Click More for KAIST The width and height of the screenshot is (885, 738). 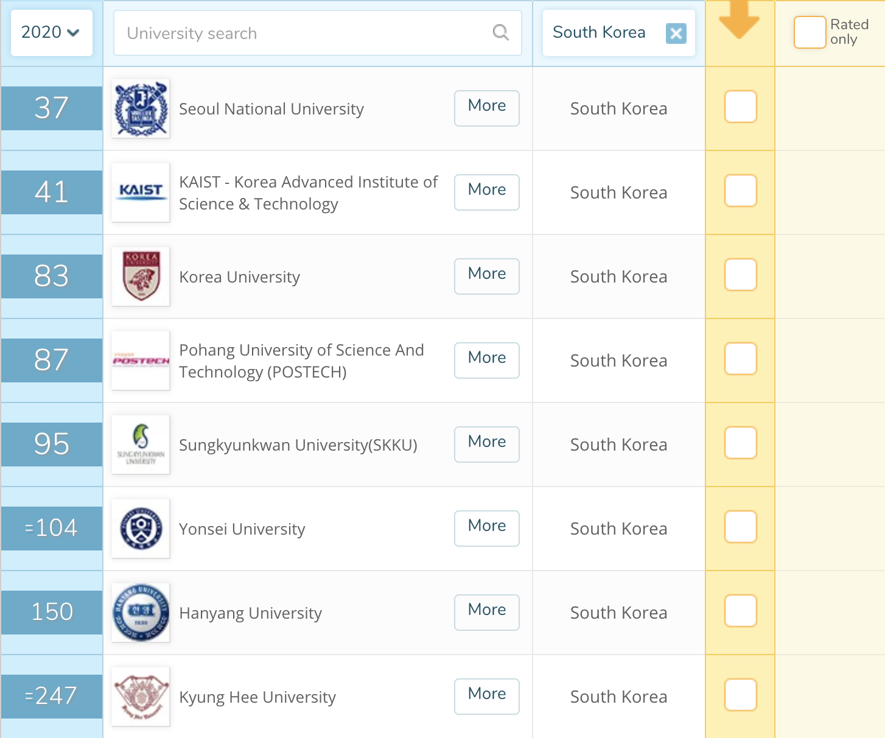(x=487, y=192)
